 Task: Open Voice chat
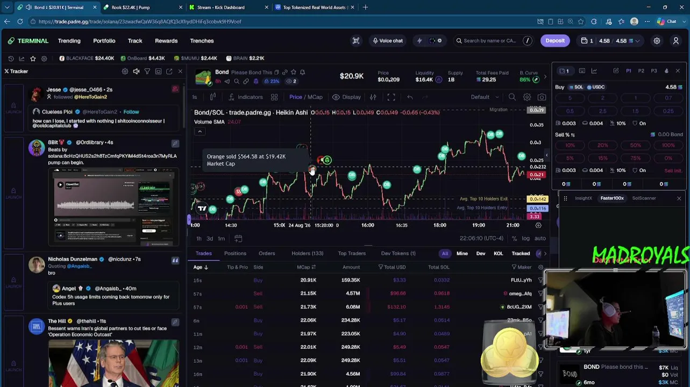pos(388,41)
